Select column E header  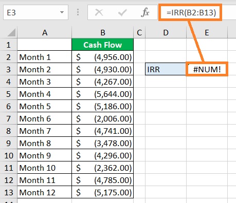pyautogui.click(x=207, y=32)
